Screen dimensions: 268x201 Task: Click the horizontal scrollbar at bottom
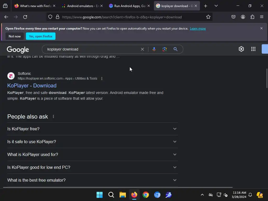[x=118, y=187]
